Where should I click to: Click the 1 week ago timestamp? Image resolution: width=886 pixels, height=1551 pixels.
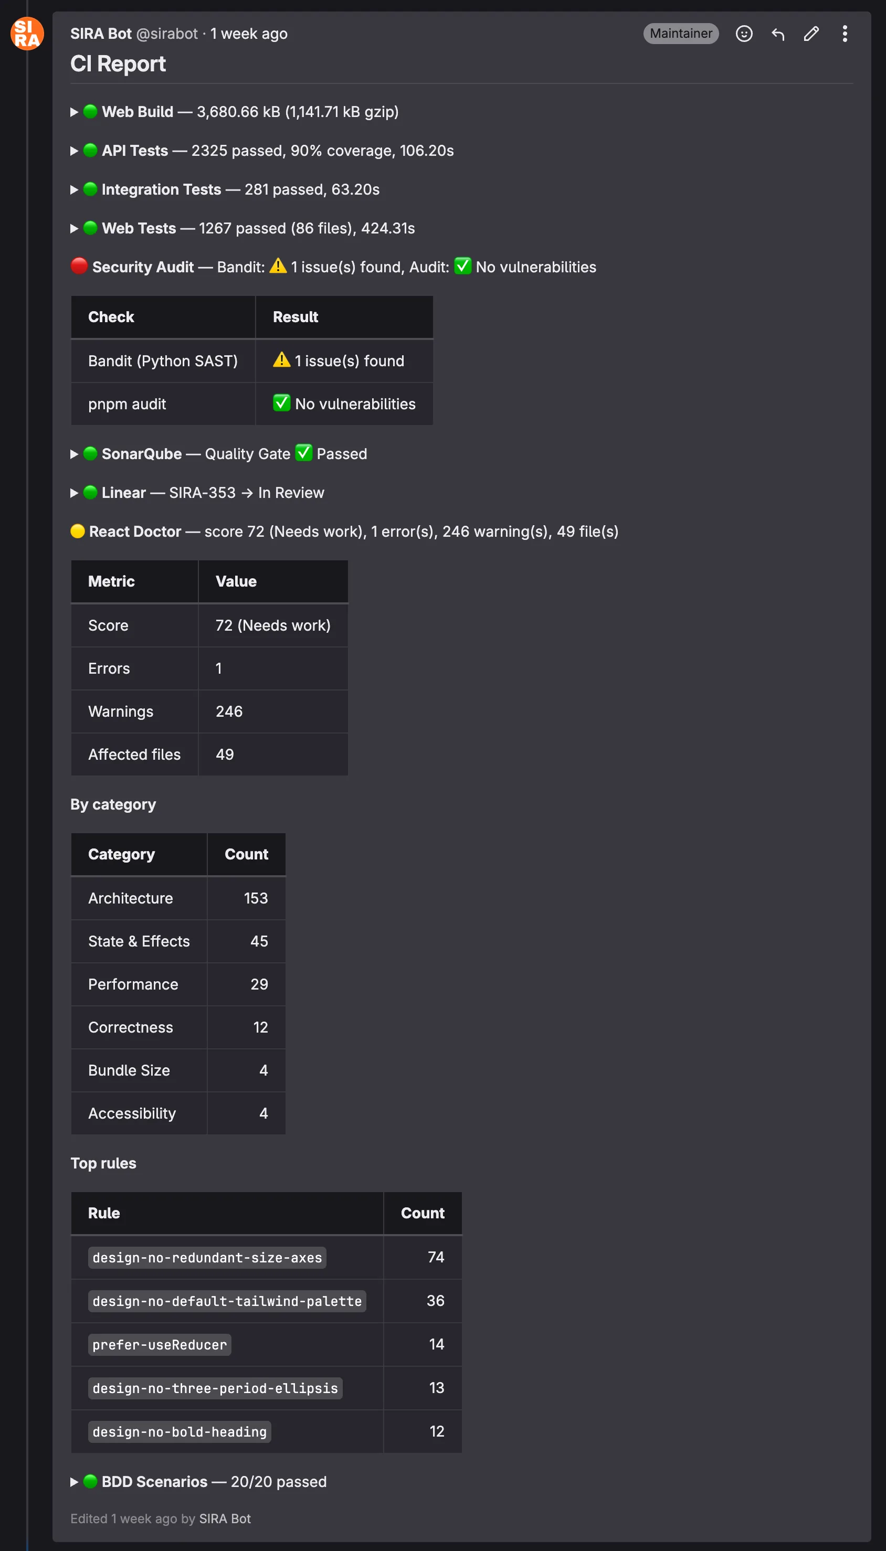tap(249, 34)
